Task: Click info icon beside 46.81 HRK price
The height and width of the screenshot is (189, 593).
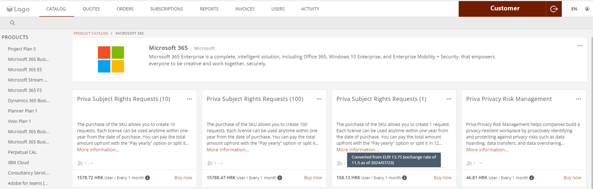Action: click(531, 178)
